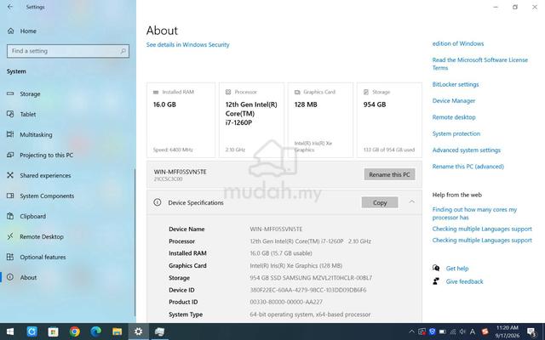The image size is (545, 340).
Task: Open the notification center icon
Action: (x=531, y=332)
